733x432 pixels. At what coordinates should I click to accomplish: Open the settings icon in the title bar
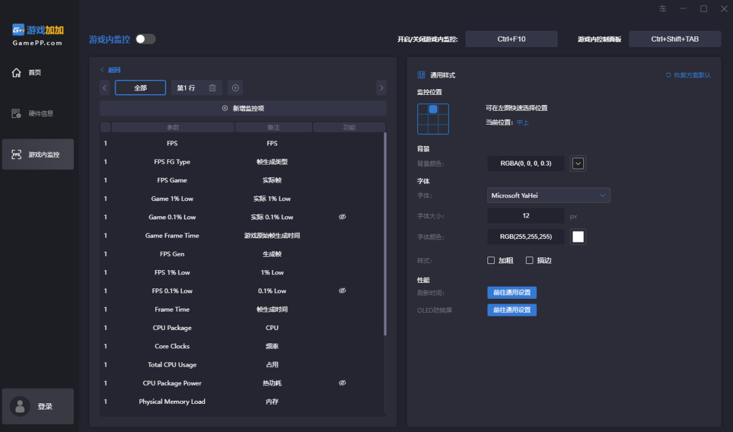click(x=663, y=9)
